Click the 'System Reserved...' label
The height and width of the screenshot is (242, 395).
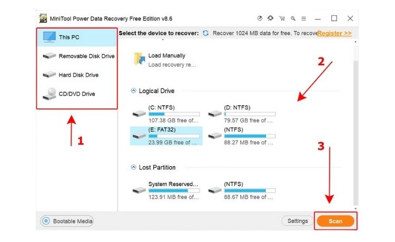(x=173, y=184)
